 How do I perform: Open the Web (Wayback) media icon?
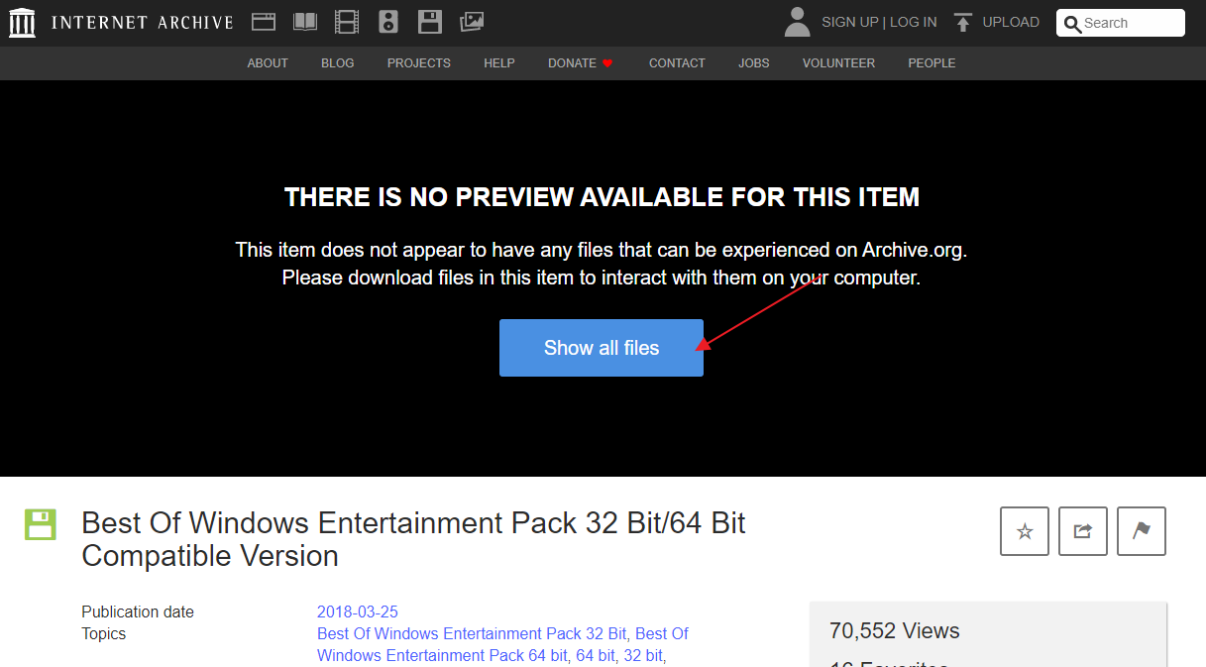[x=264, y=21]
